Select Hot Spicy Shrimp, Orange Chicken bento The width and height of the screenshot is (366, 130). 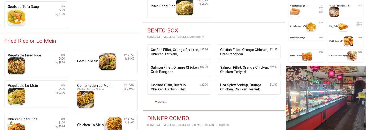pos(248,87)
